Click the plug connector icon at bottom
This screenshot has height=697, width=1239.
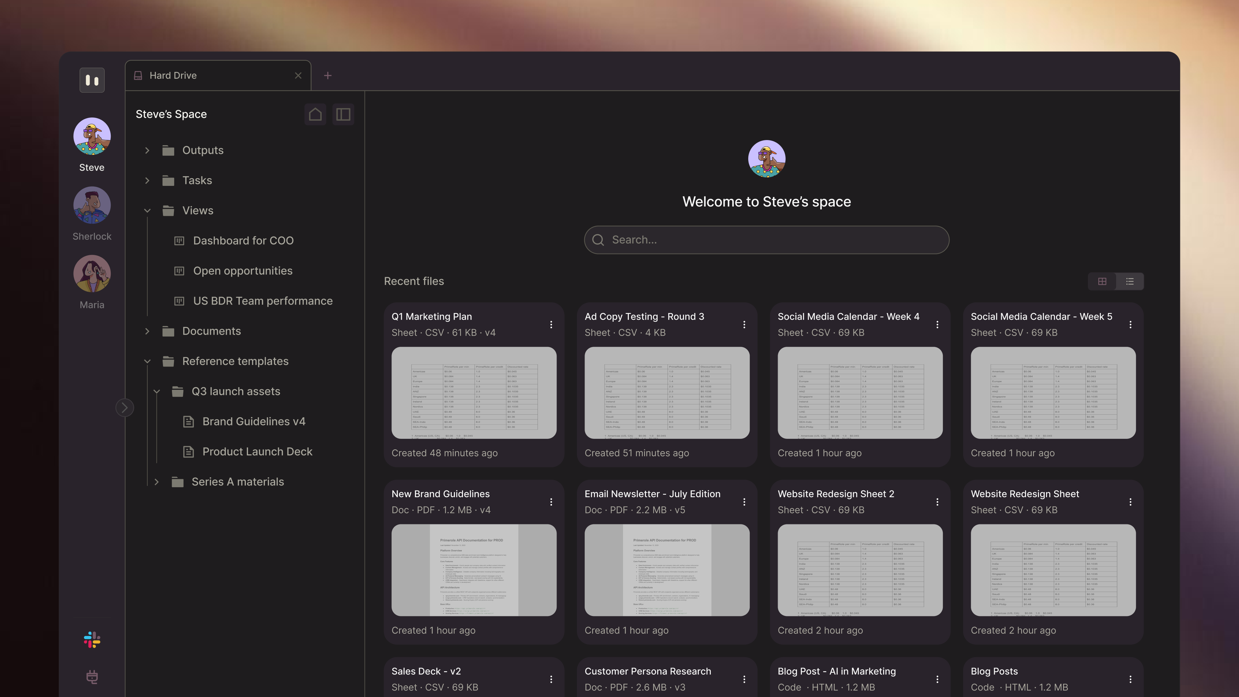click(x=92, y=677)
